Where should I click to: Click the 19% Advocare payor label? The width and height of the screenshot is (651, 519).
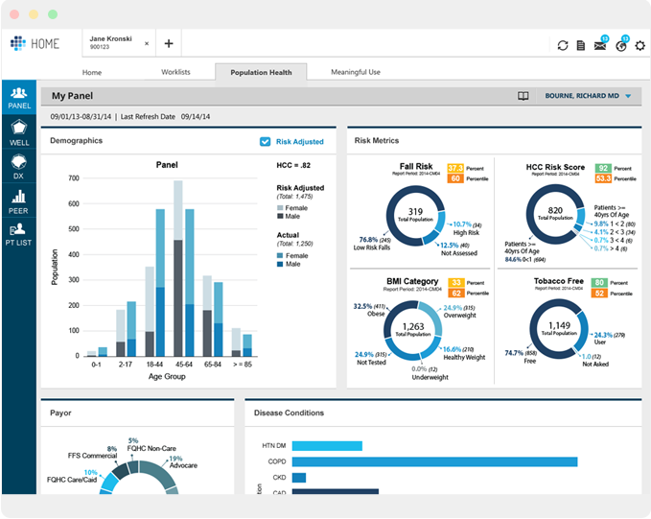point(183,462)
